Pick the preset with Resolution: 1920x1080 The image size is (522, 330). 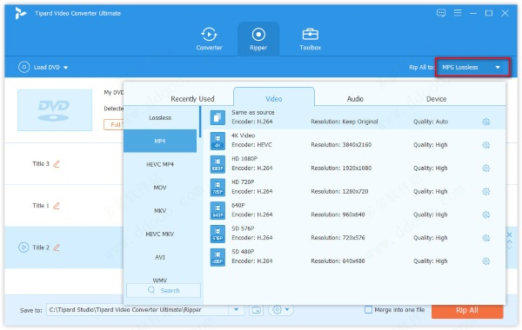click(x=355, y=164)
